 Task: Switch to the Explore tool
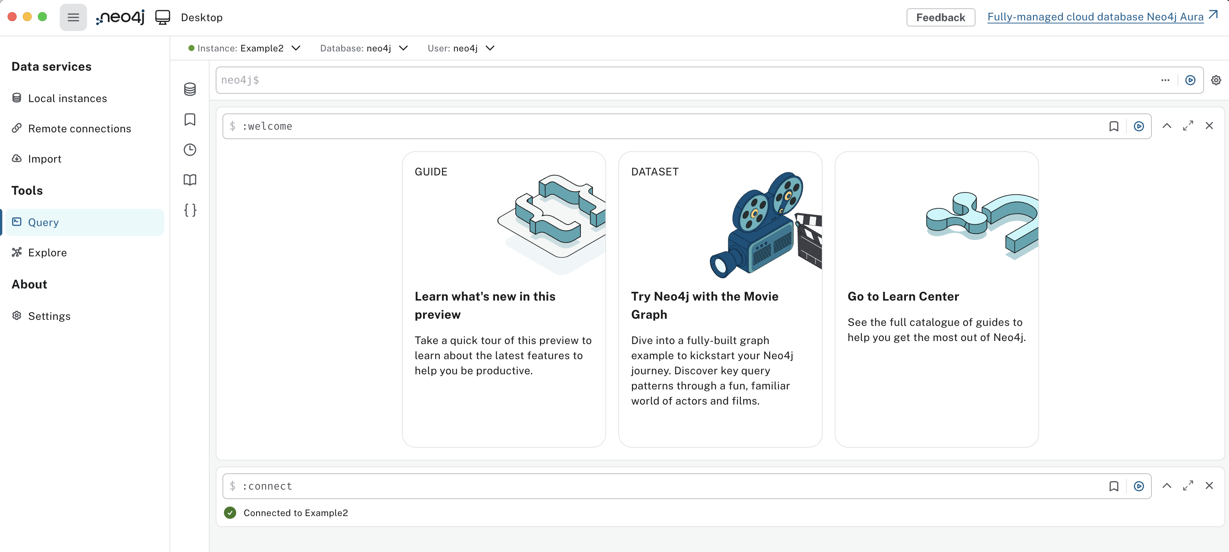click(x=47, y=253)
